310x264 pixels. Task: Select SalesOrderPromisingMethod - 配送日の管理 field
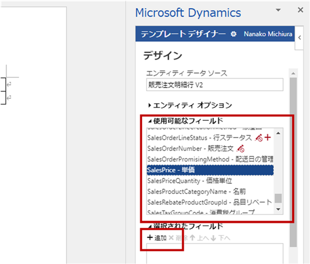pos(210,159)
